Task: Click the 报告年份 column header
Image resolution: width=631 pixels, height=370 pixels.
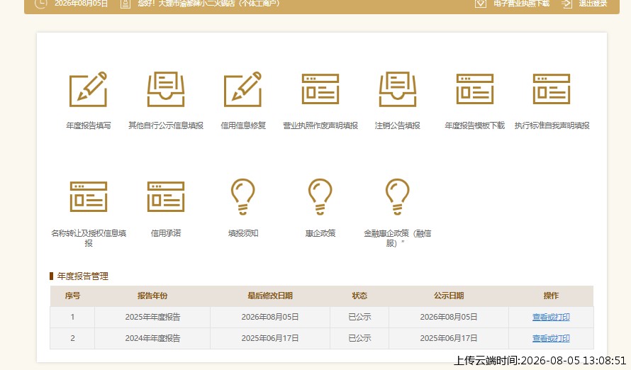Action: (152, 296)
